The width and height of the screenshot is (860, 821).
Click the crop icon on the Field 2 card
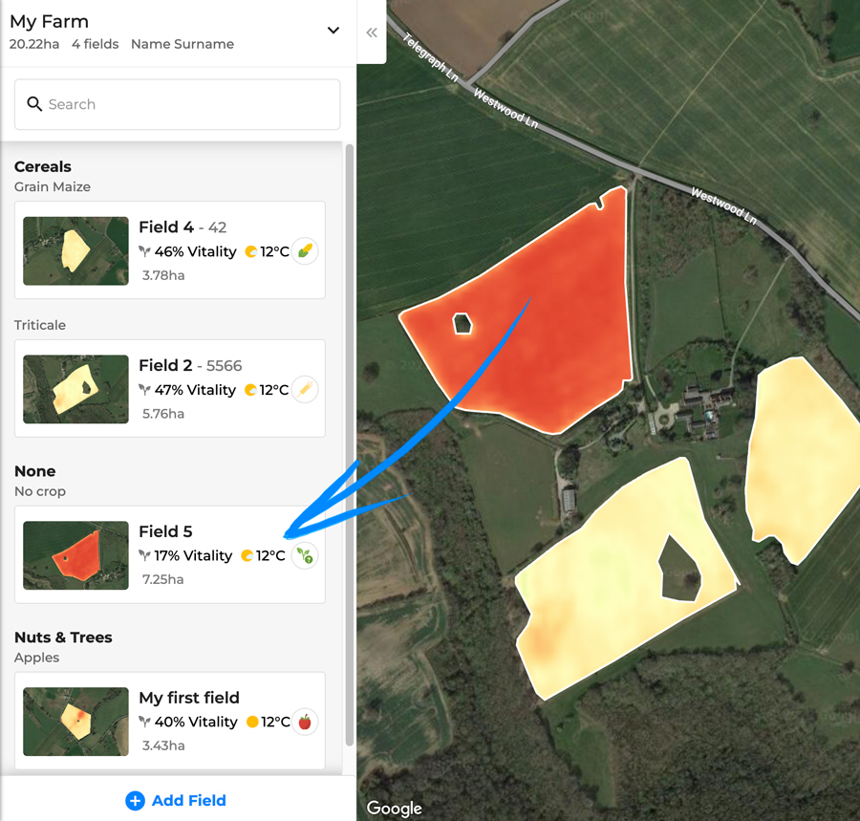click(305, 389)
